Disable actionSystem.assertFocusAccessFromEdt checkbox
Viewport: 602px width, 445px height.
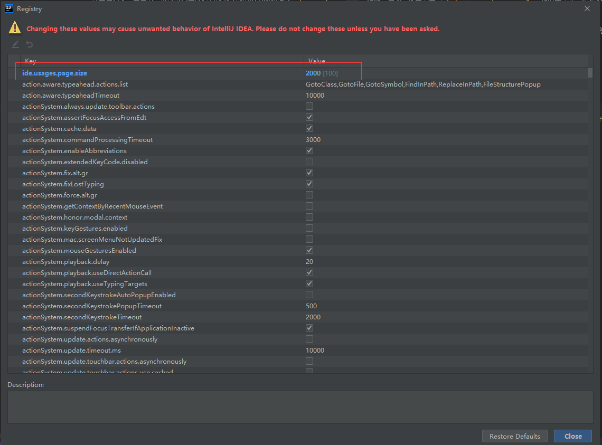coord(309,118)
